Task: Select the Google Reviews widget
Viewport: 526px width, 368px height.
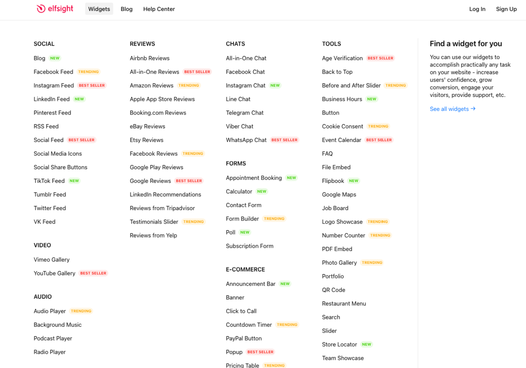Action: [150, 181]
